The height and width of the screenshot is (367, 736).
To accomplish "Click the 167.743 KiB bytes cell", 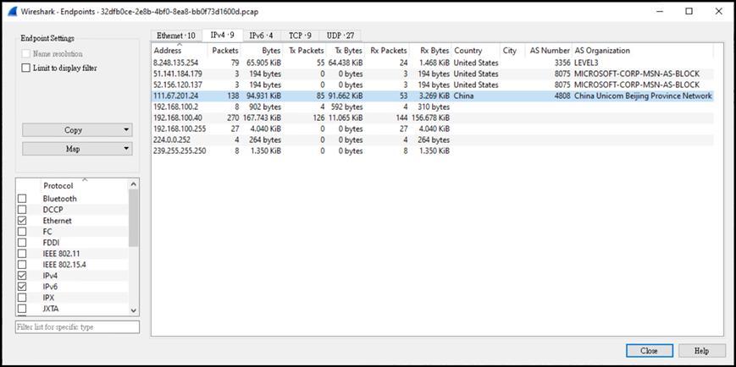I will (262, 118).
